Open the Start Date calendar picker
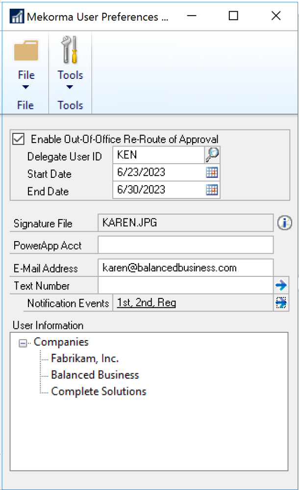Viewport: 299px width, 490px height. pos(212,172)
